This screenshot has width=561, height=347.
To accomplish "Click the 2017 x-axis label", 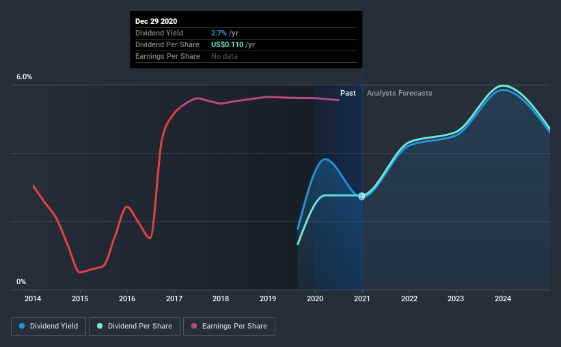I will pyautogui.click(x=174, y=299).
